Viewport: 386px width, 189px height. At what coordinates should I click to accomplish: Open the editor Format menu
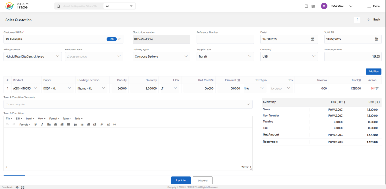click(54, 119)
